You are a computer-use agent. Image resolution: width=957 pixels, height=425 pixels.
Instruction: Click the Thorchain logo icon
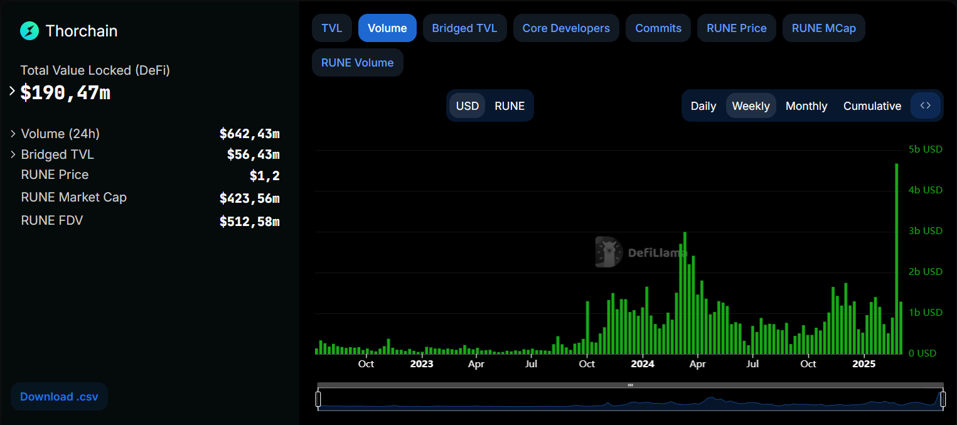point(29,31)
